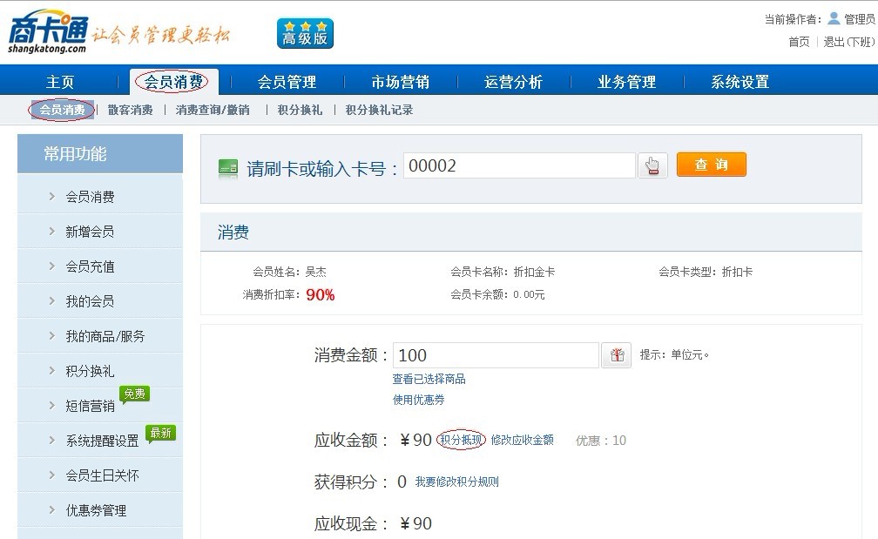Click the 高级版 star badge

point(305,34)
